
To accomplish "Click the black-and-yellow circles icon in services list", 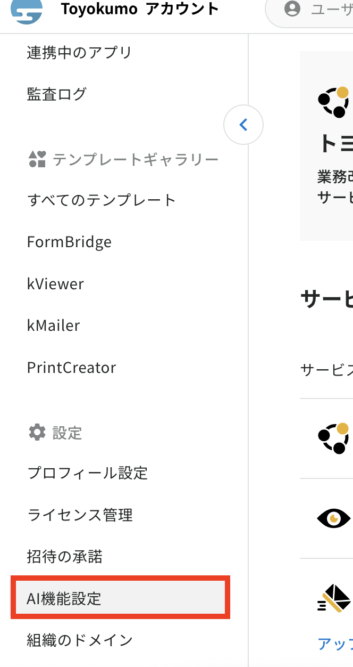I will pos(333,438).
